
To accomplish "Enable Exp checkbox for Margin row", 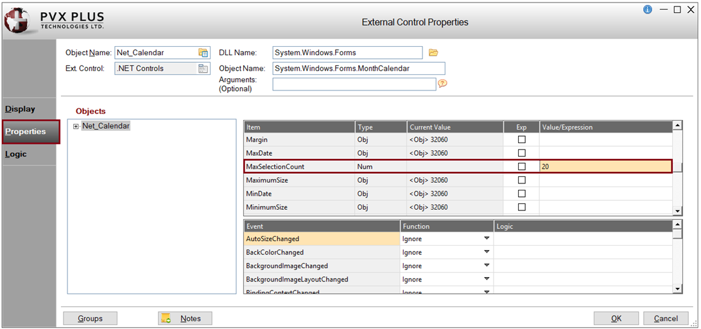I will pyautogui.click(x=521, y=140).
